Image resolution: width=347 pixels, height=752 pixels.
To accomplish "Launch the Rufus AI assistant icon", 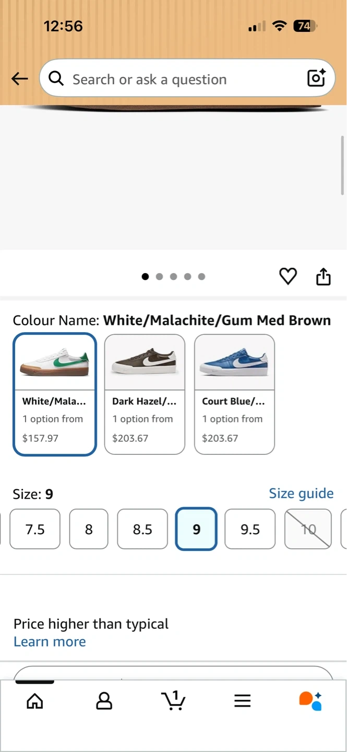I will coord(310,701).
